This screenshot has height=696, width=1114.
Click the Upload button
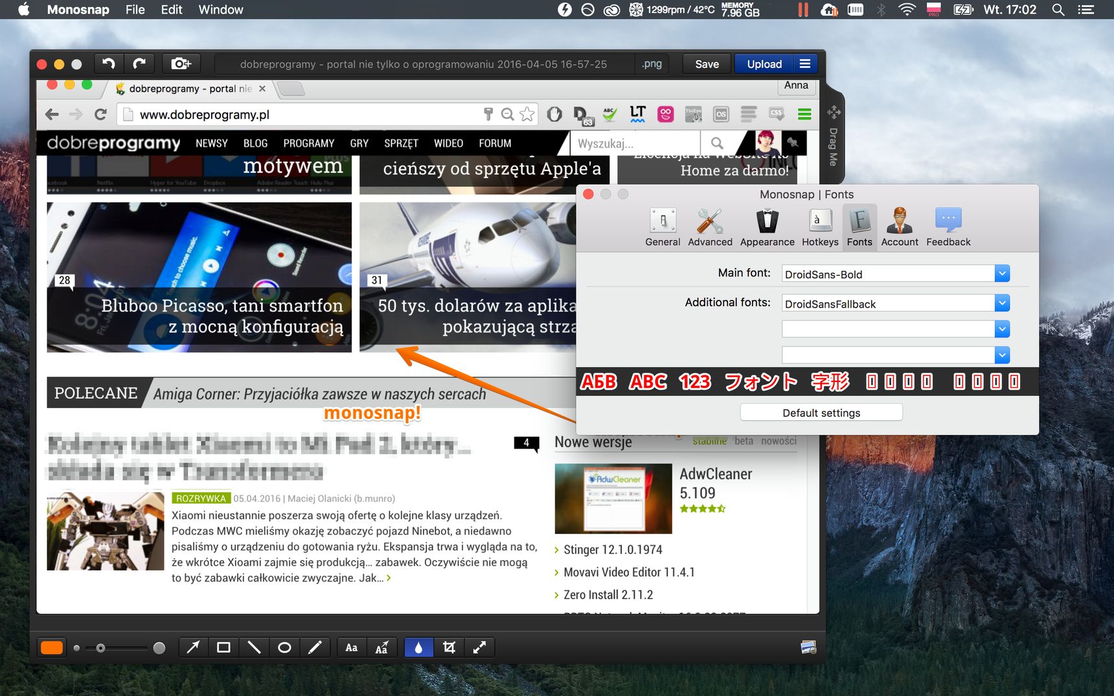(x=764, y=63)
